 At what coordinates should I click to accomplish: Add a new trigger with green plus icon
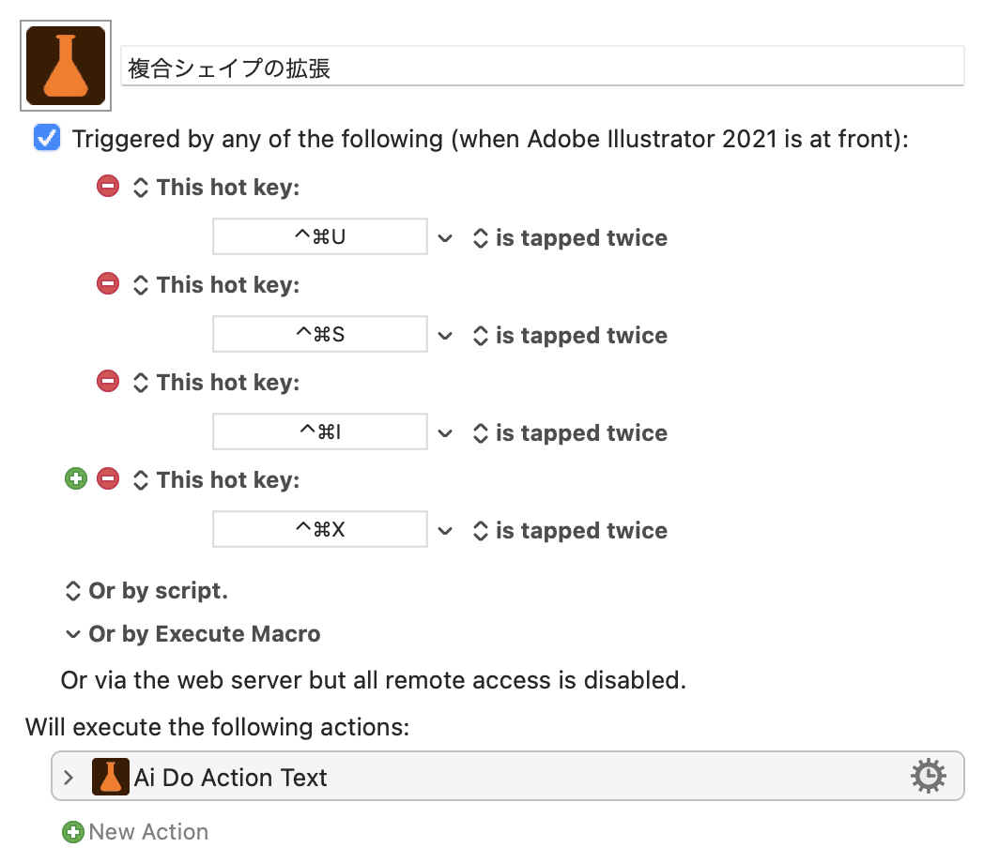pyautogui.click(x=76, y=479)
